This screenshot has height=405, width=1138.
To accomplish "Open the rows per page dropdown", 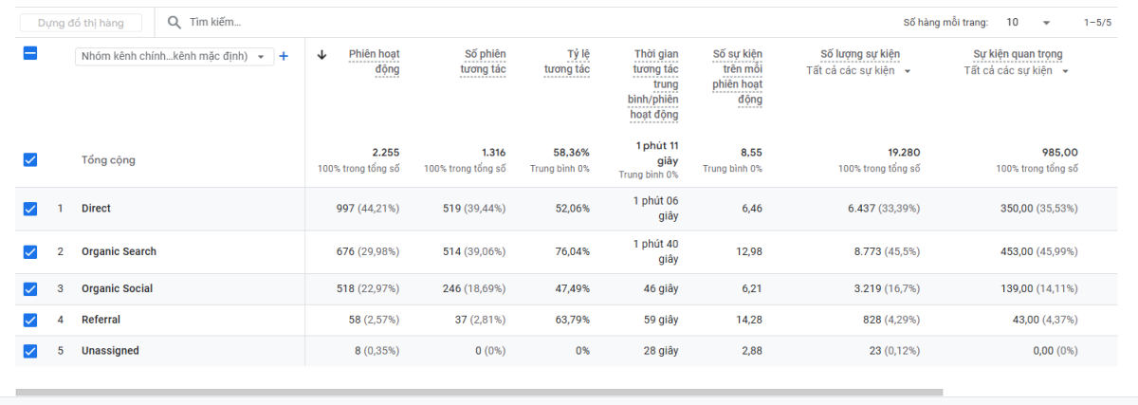I will [x=1028, y=22].
